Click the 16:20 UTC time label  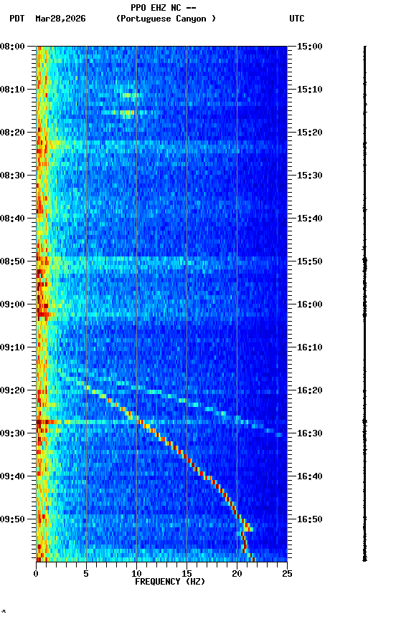tap(310, 390)
